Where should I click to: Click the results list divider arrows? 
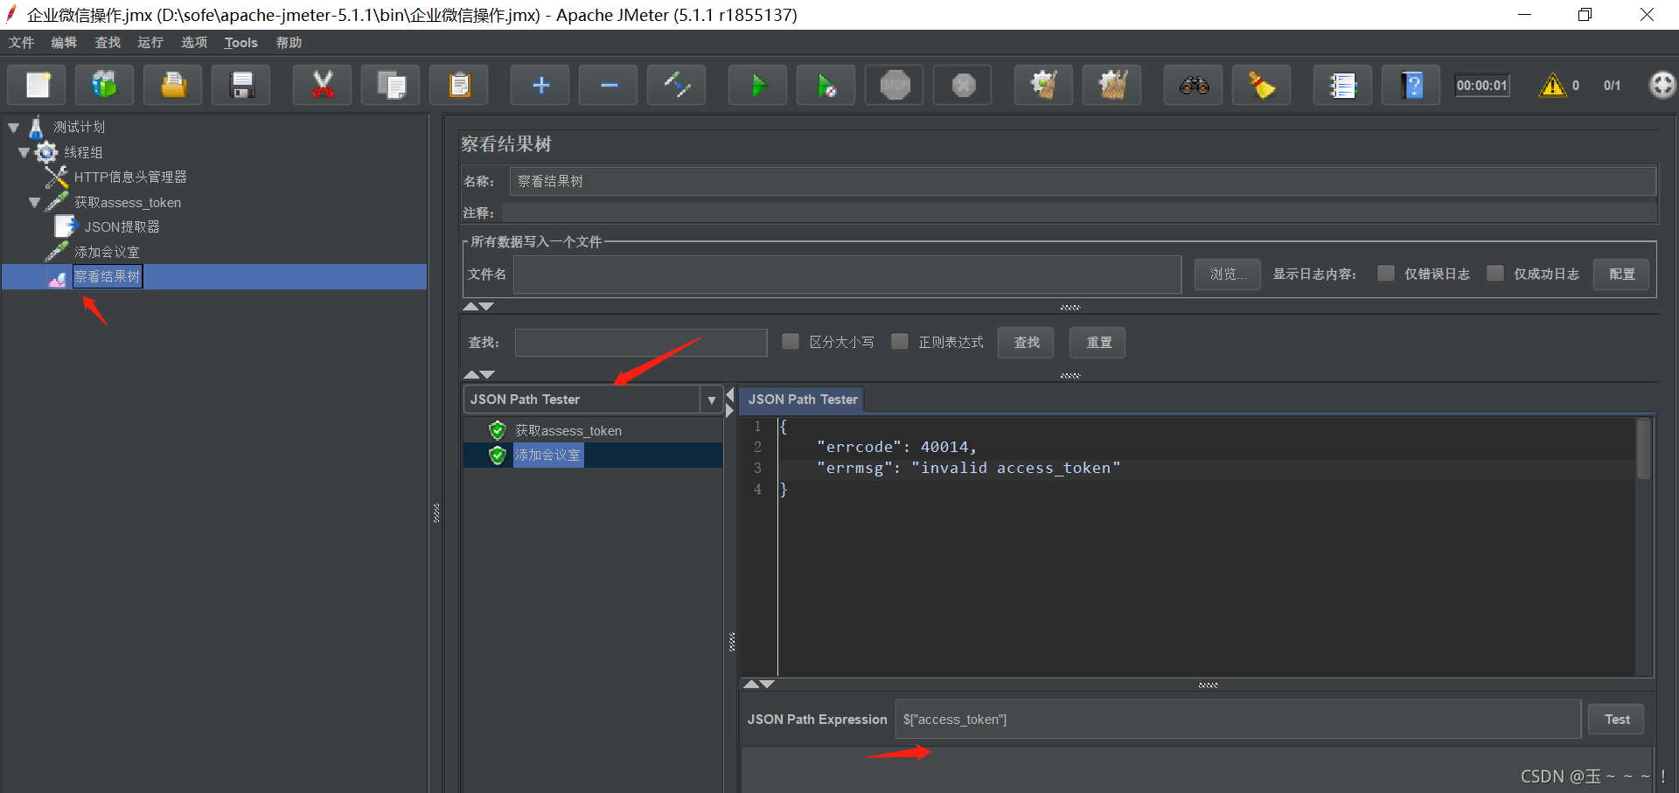[x=729, y=402]
